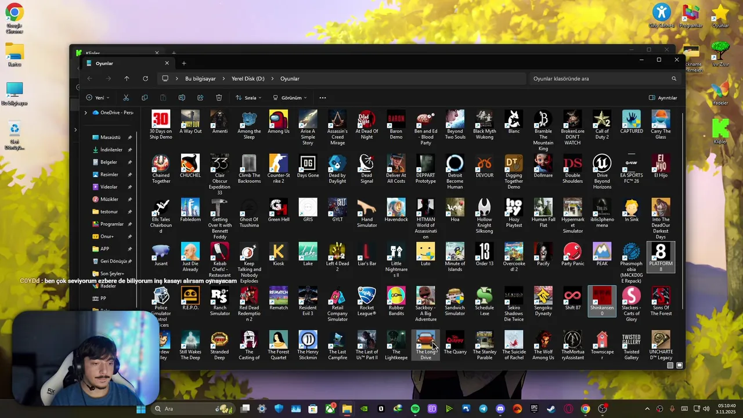
Task: Open Masaüstü in the sidebar
Action: coord(110,138)
